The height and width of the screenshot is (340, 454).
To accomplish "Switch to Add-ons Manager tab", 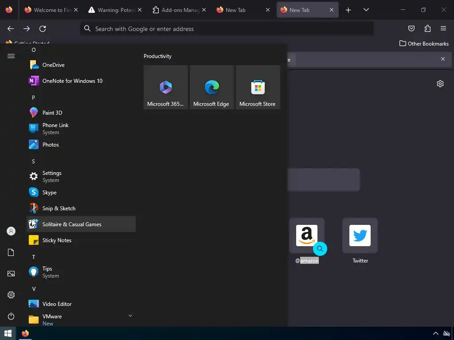I will point(179,10).
